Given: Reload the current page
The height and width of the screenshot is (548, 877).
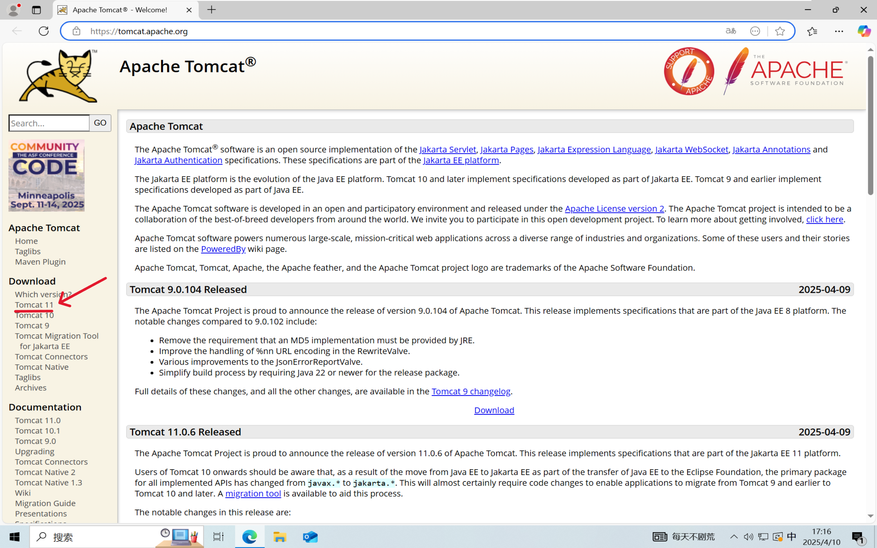Looking at the screenshot, I should (x=44, y=31).
